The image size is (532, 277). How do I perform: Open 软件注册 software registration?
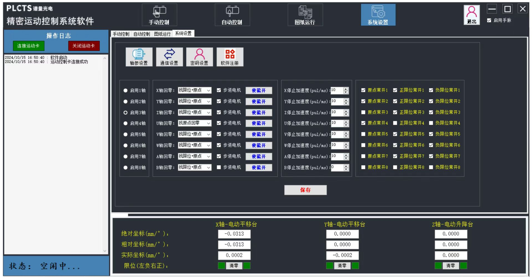tap(230, 57)
